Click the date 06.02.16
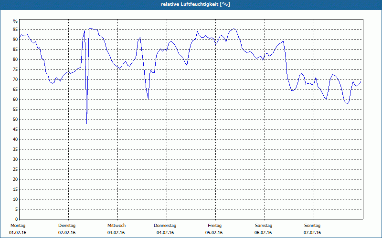The width and height of the screenshot is (382, 238). click(x=263, y=233)
